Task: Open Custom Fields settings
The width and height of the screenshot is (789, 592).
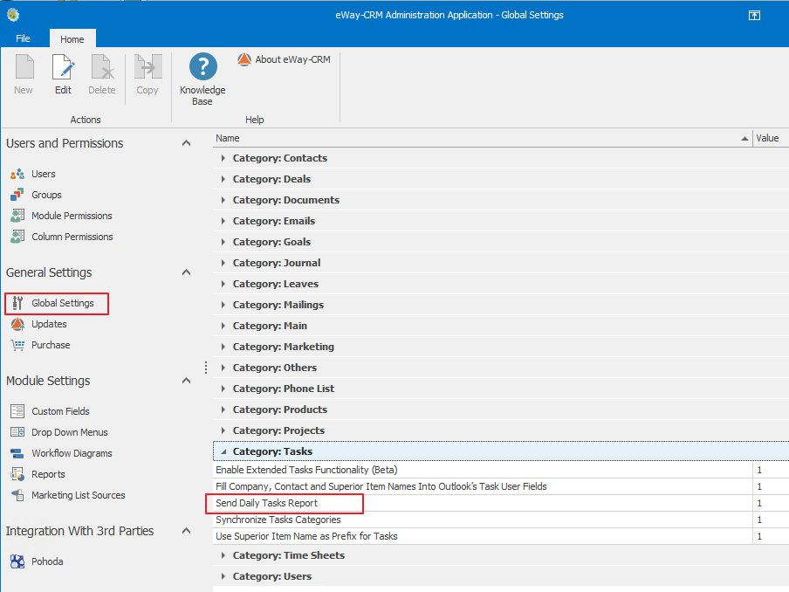Action: tap(61, 411)
